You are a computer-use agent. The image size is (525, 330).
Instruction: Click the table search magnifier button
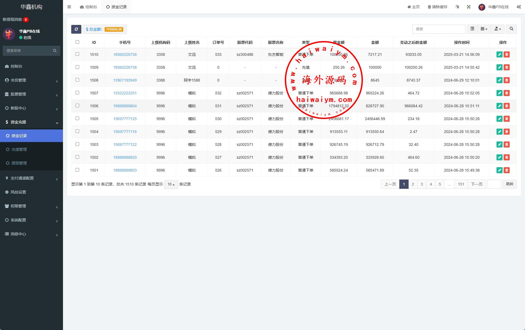[x=511, y=29]
